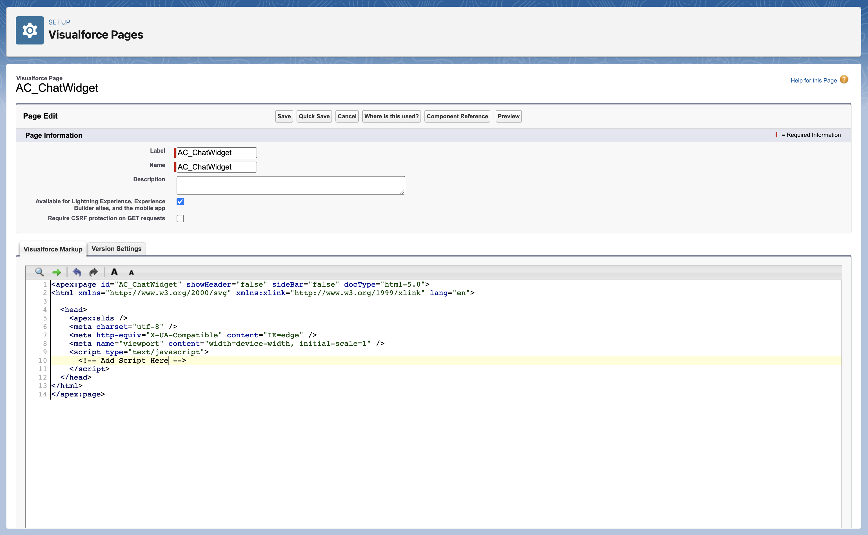The image size is (868, 535).
Task: Switch to Version Settings tab
Action: click(116, 249)
